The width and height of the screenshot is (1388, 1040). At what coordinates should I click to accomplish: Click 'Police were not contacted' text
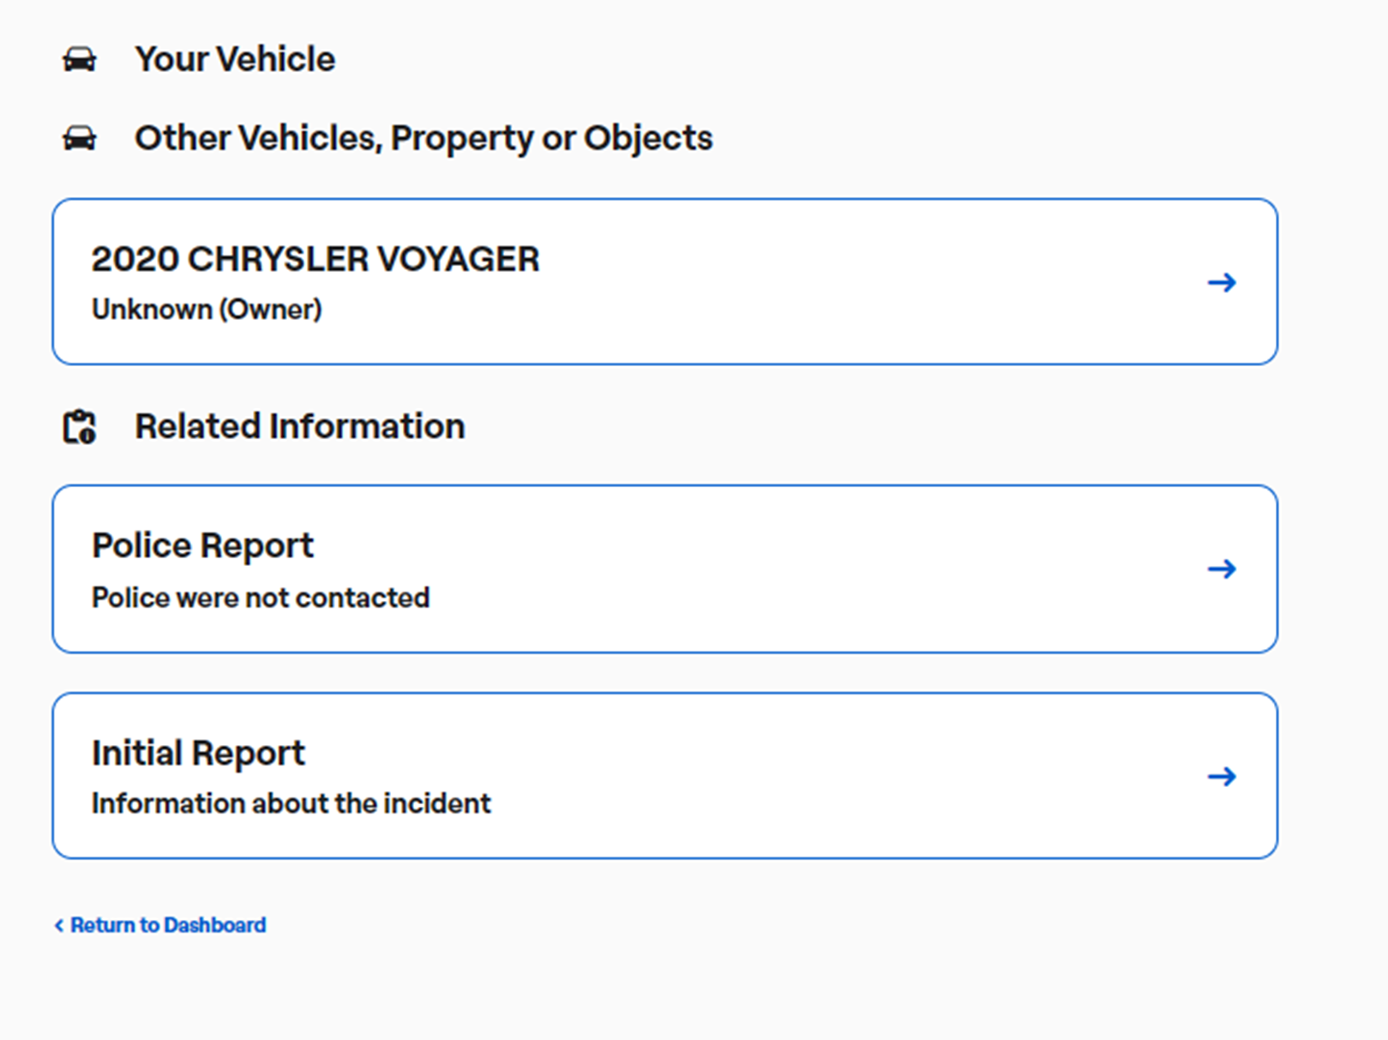[260, 598]
